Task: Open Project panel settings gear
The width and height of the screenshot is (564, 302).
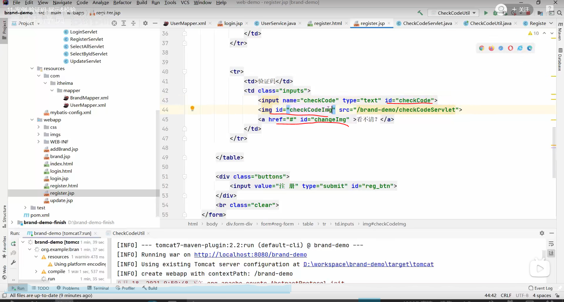Action: (x=145, y=23)
